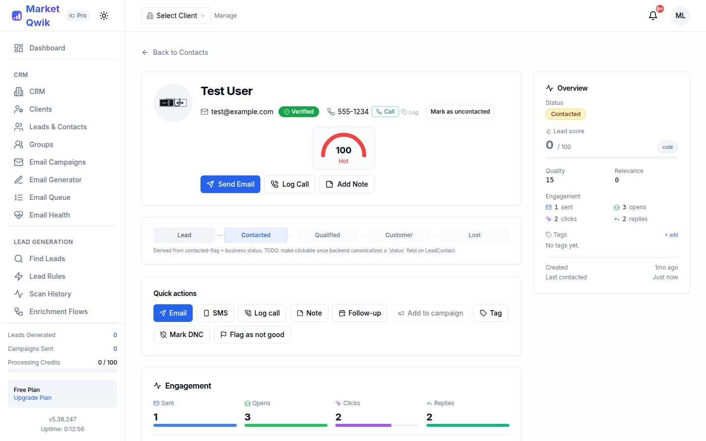The width and height of the screenshot is (706, 441).
Task: Select the Lead pipeline stage
Action: click(x=184, y=235)
